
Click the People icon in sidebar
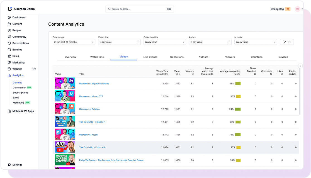(9, 30)
